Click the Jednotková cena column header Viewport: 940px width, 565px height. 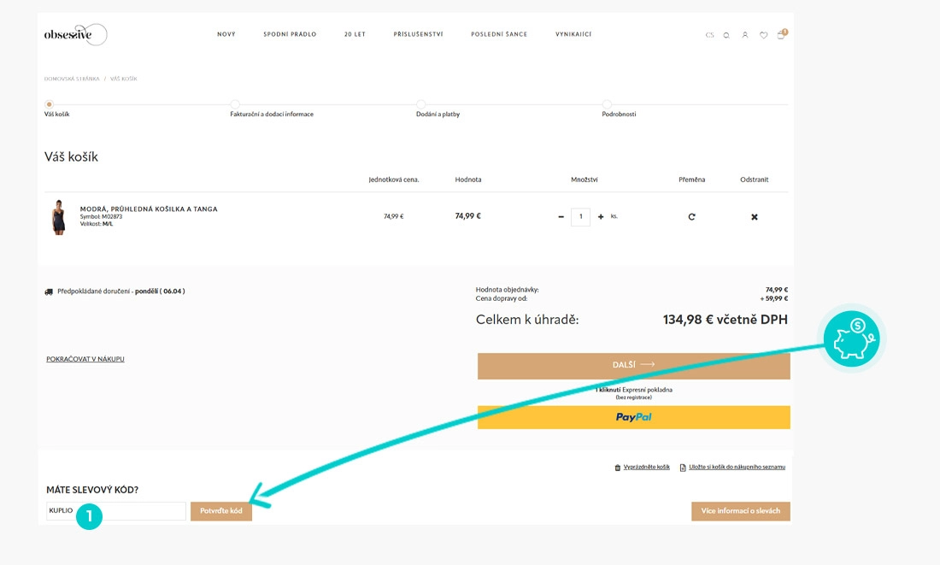393,180
